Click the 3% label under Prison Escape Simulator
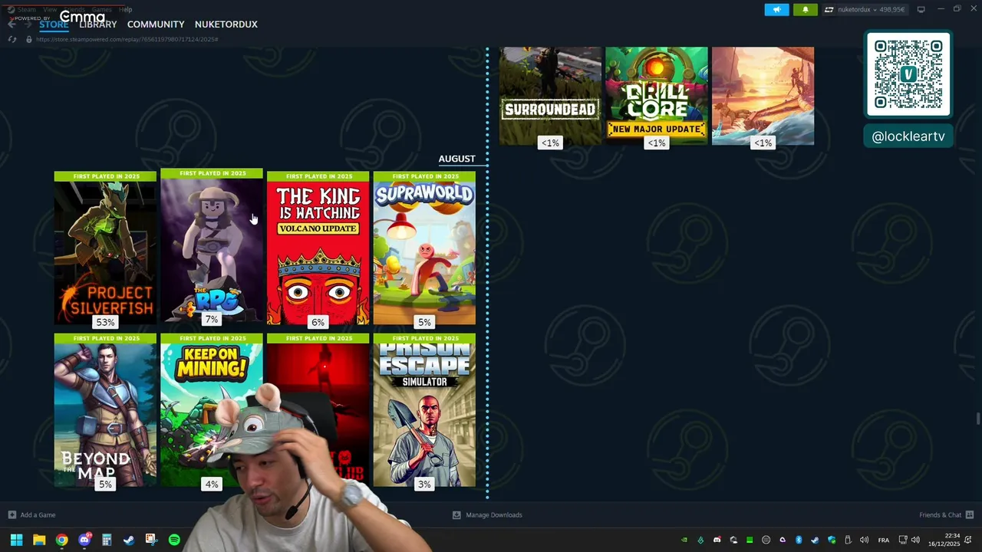Viewport: 982px width, 552px height. coord(424,485)
